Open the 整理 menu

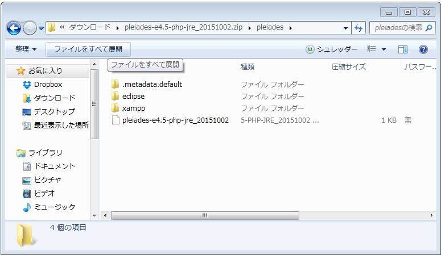click(x=26, y=49)
